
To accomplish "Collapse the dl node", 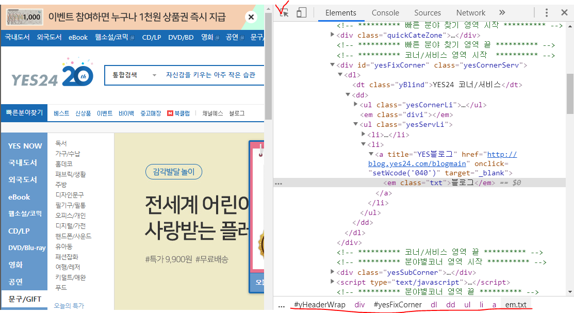I will coord(340,74).
